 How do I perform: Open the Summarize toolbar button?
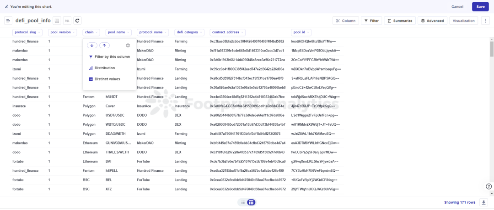click(x=400, y=20)
